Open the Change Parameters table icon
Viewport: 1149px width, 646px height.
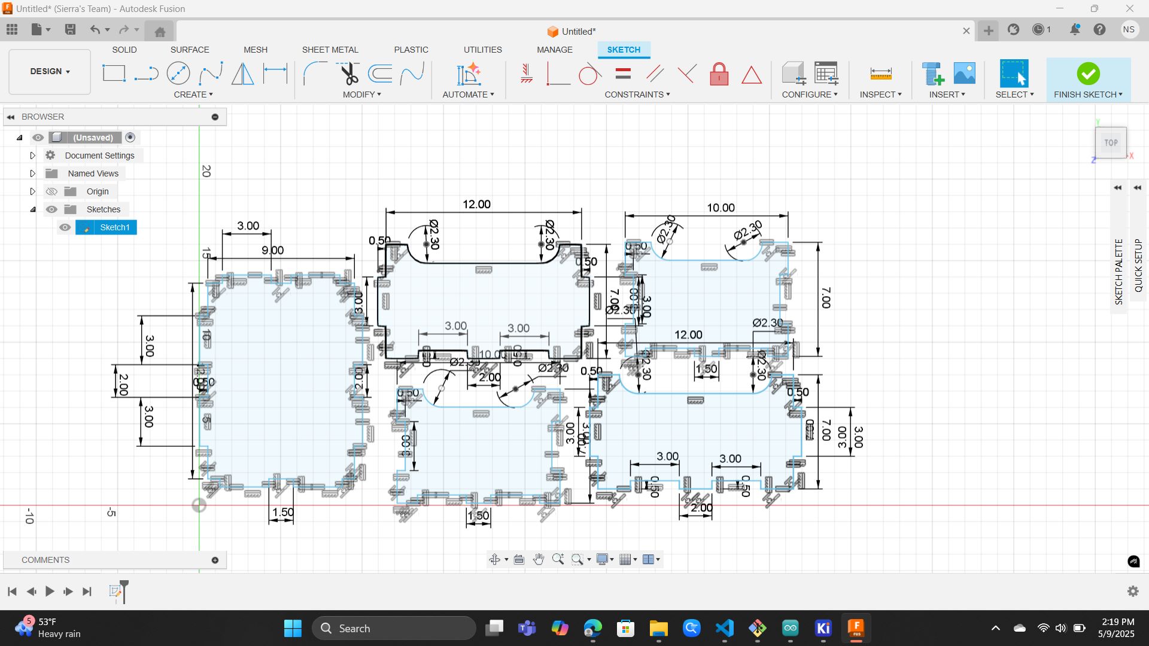pyautogui.click(x=826, y=73)
